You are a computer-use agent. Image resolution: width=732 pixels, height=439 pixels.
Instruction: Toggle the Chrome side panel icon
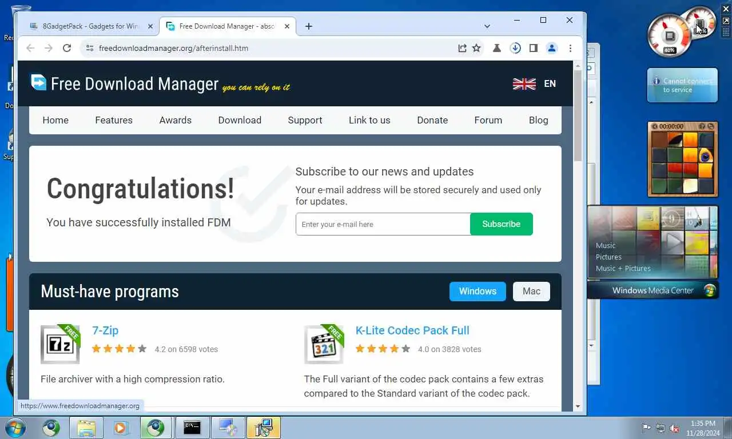(534, 48)
